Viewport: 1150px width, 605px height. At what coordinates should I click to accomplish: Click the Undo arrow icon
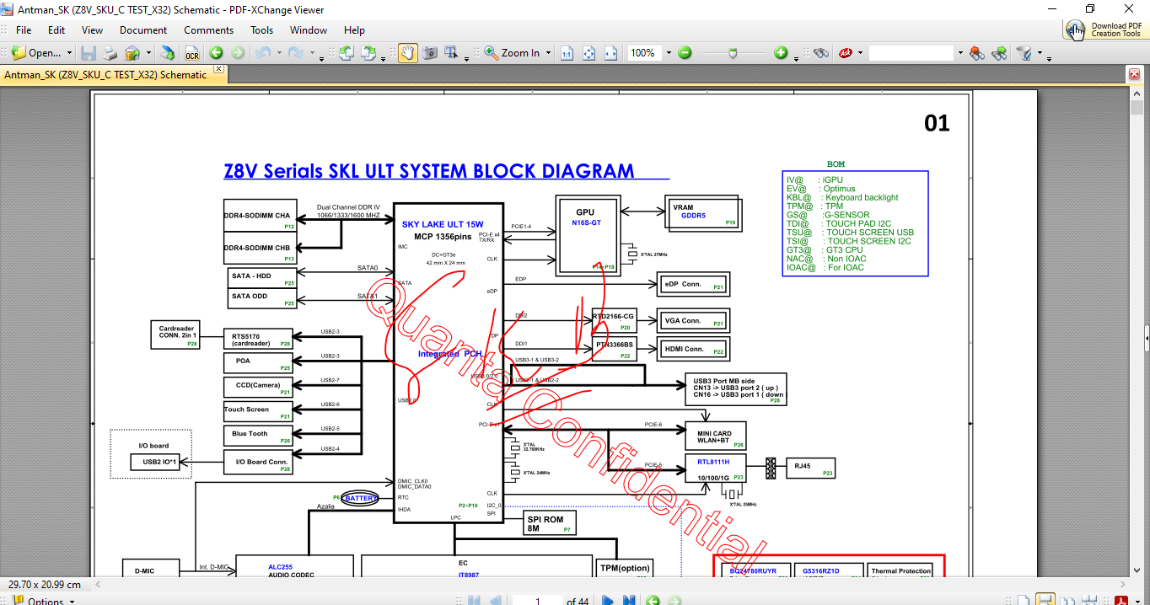tap(262, 53)
